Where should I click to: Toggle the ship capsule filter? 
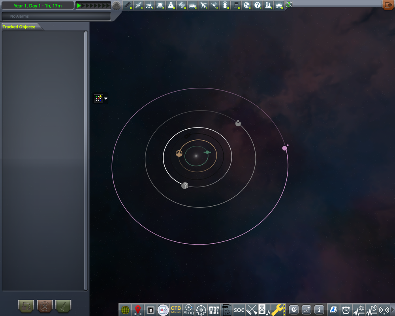171,5
